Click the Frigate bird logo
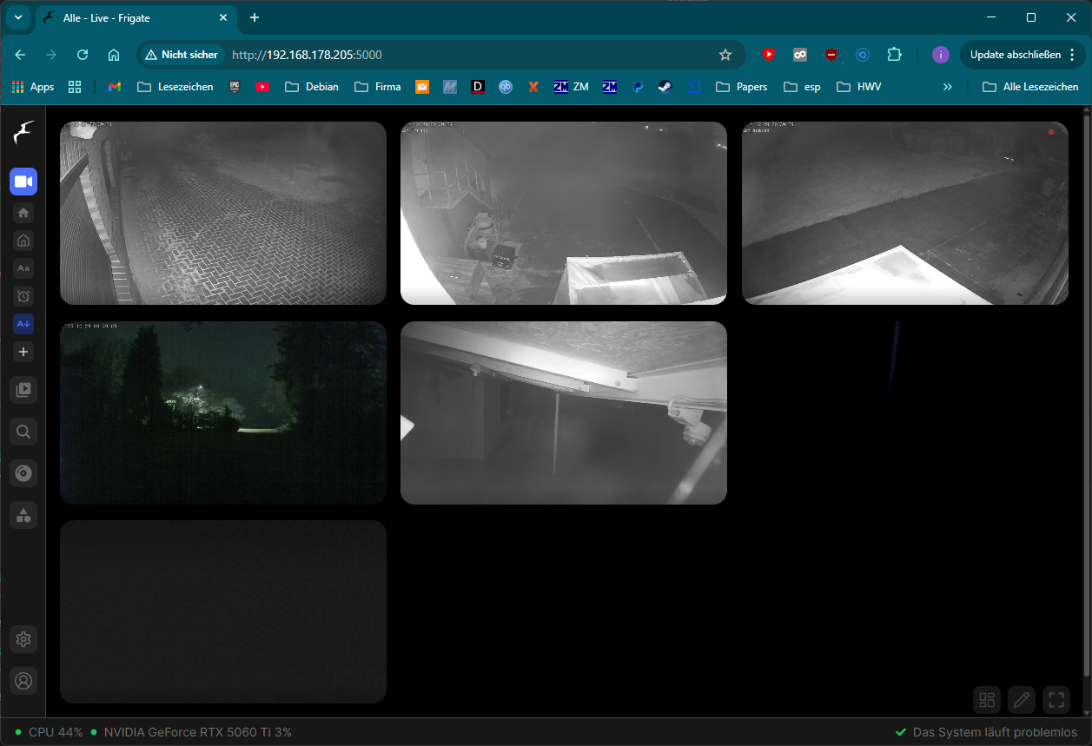The height and width of the screenshot is (746, 1092). (23, 133)
